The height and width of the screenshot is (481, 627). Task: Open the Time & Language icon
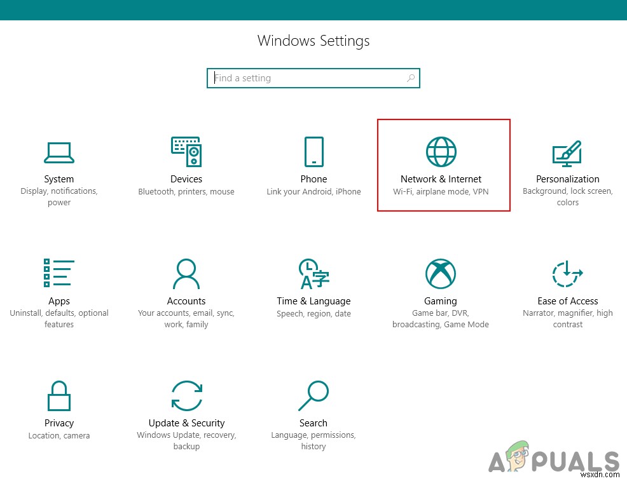314,274
